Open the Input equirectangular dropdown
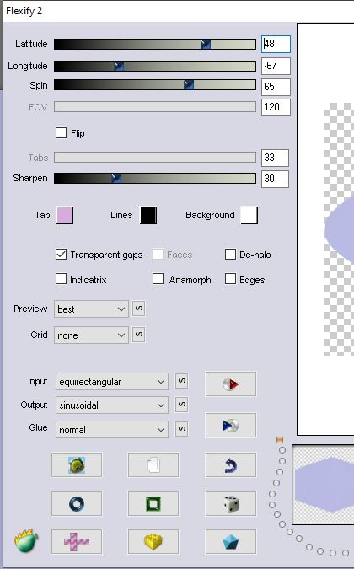 [112, 382]
